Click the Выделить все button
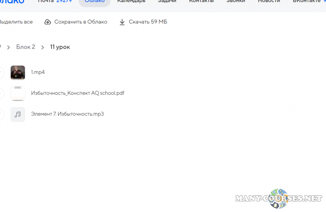326x212 pixels. (x=16, y=22)
